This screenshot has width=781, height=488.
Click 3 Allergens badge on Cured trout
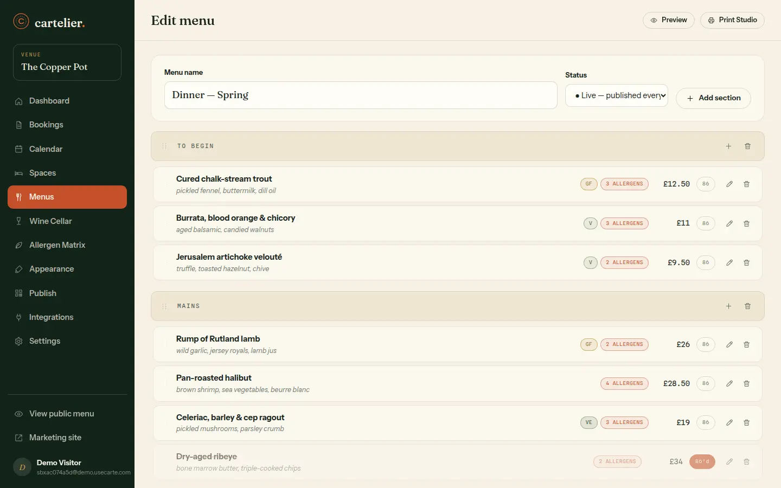(624, 184)
